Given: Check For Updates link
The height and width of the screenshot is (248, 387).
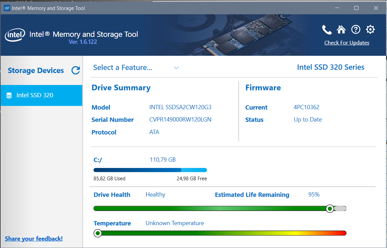Looking at the screenshot, I should tap(347, 43).
